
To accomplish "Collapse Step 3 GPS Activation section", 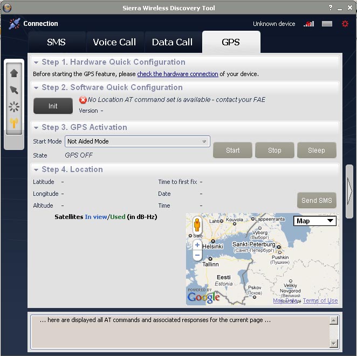I will tap(36, 128).
